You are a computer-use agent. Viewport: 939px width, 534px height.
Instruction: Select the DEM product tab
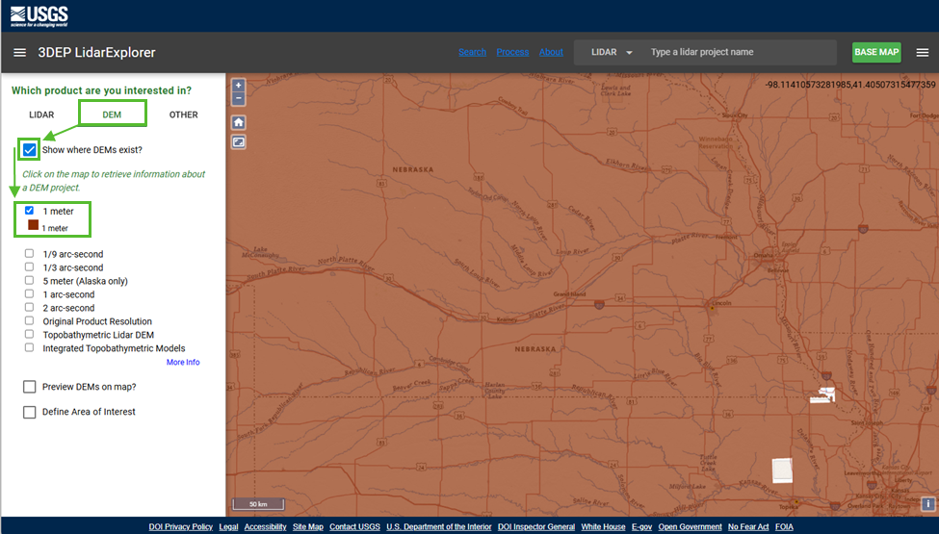click(112, 114)
